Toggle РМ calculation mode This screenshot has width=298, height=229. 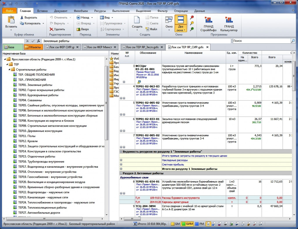200,224
